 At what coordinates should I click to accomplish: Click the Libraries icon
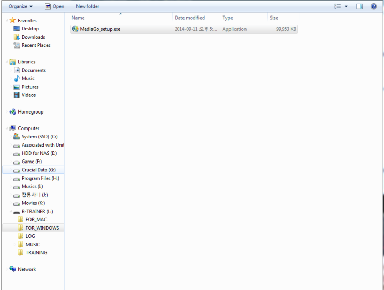coord(12,62)
